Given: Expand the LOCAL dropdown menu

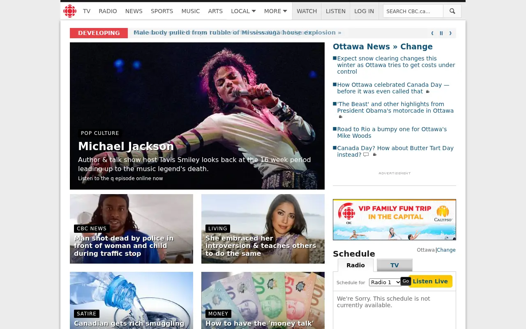Looking at the screenshot, I should click(243, 11).
